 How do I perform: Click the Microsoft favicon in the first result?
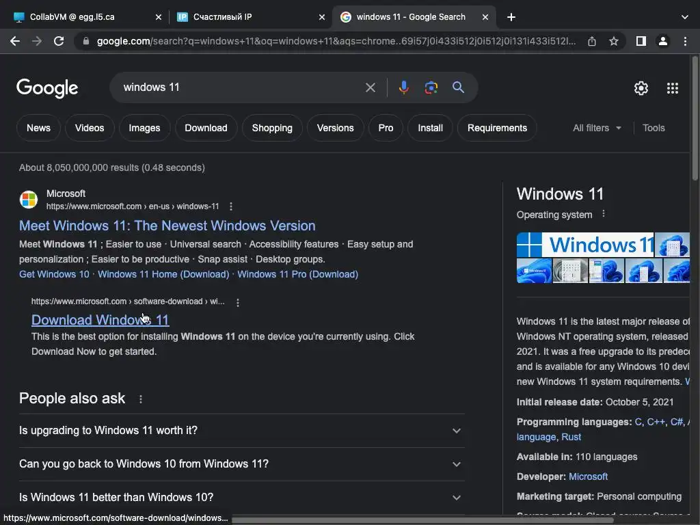coord(29,200)
